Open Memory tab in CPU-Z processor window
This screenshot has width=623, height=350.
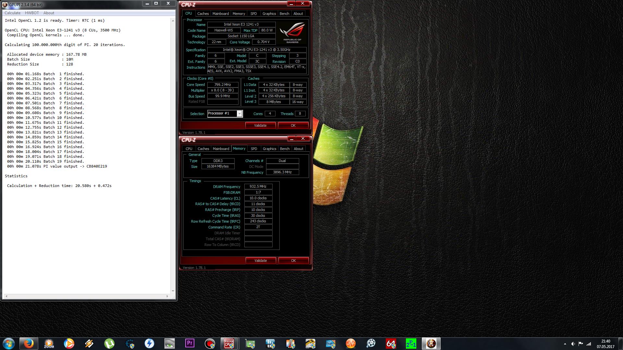pos(239,14)
